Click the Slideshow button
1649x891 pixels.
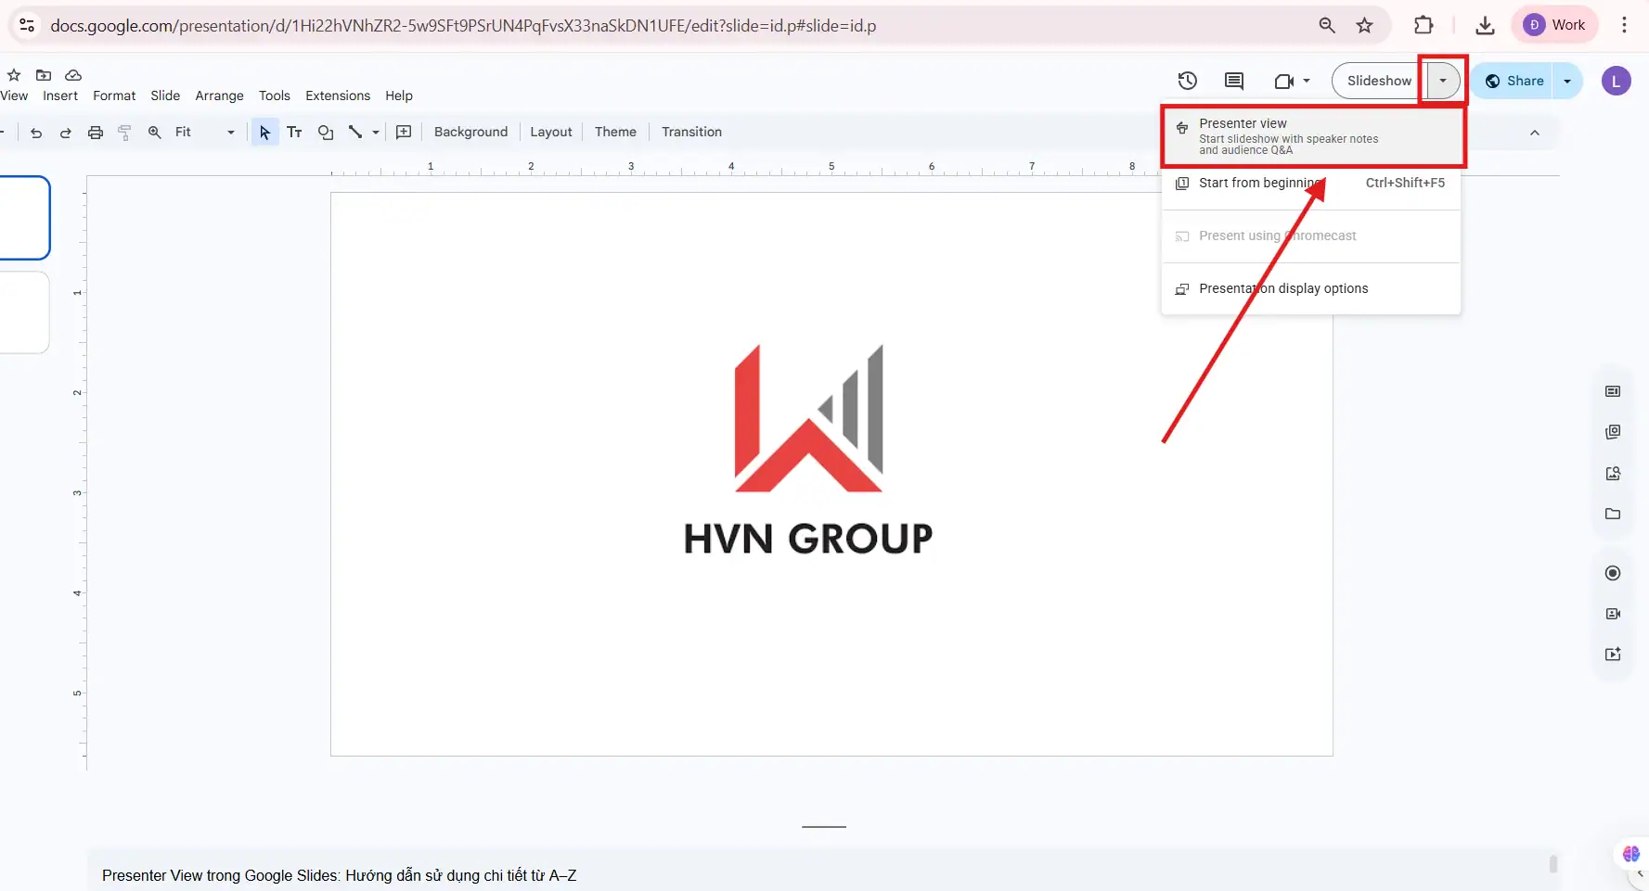click(x=1378, y=81)
